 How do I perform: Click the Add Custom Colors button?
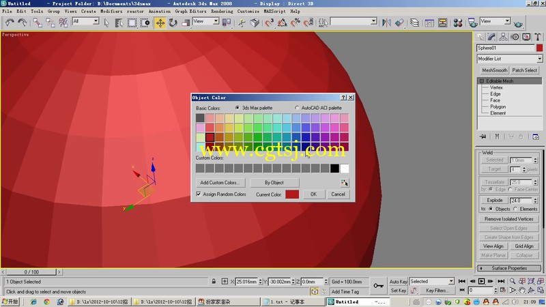pyautogui.click(x=220, y=183)
